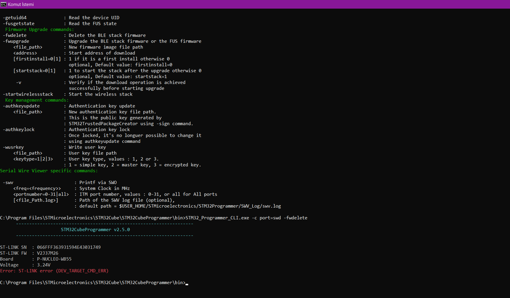The height and width of the screenshot is (298, 510).
Task: Click 'Authentication key lock' description
Action: [99, 130]
